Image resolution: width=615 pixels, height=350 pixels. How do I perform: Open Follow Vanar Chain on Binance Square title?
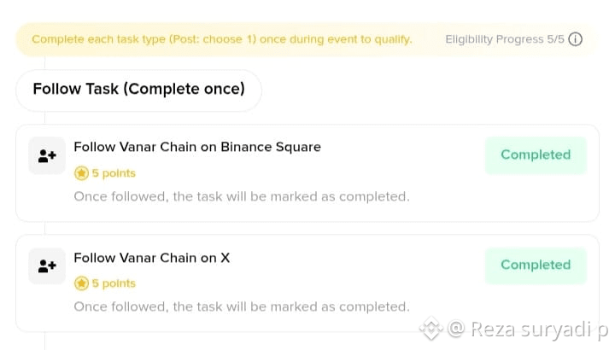(197, 147)
